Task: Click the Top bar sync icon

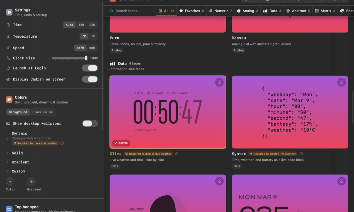Action: [x=9, y=209]
